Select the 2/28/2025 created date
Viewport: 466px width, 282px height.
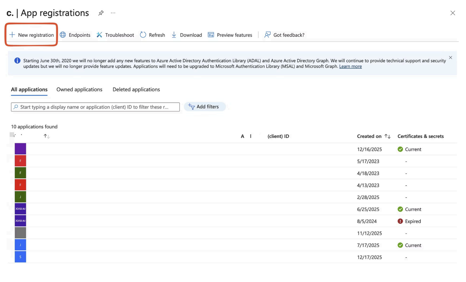368,197
